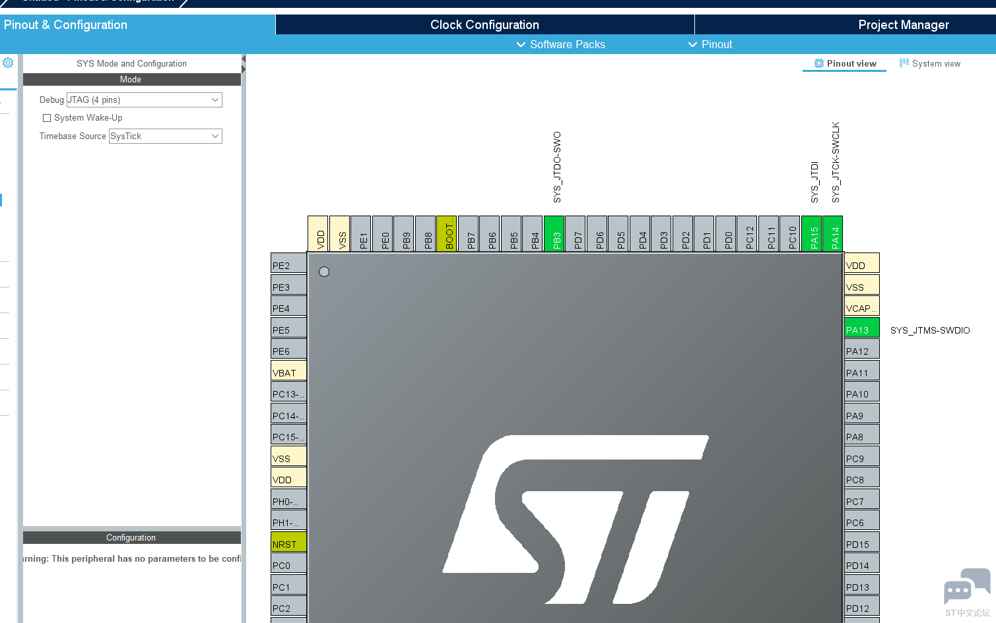
Task: Select pin PD4 on the top edge
Action: (x=640, y=233)
